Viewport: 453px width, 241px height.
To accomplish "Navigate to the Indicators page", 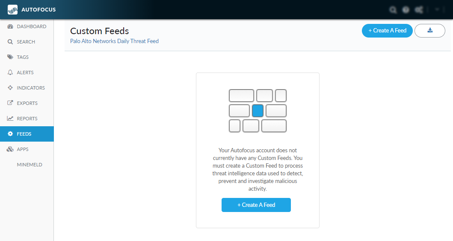I will (30, 88).
